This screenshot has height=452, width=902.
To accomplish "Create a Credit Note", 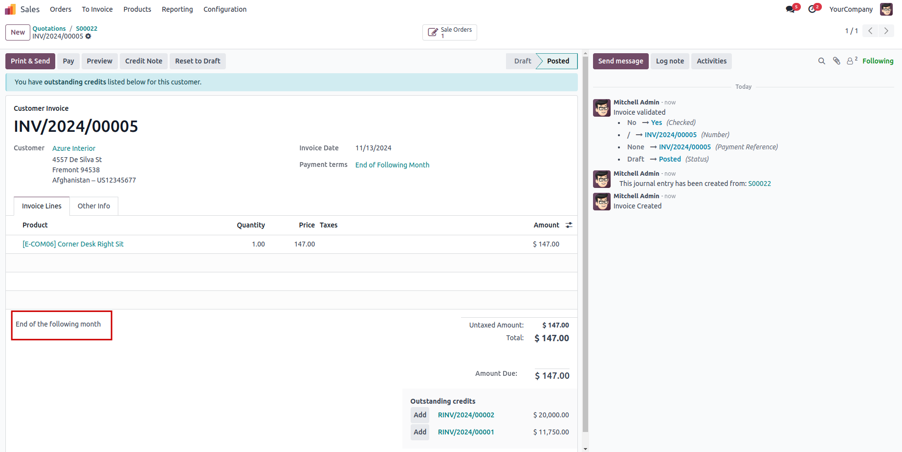I will coord(144,61).
